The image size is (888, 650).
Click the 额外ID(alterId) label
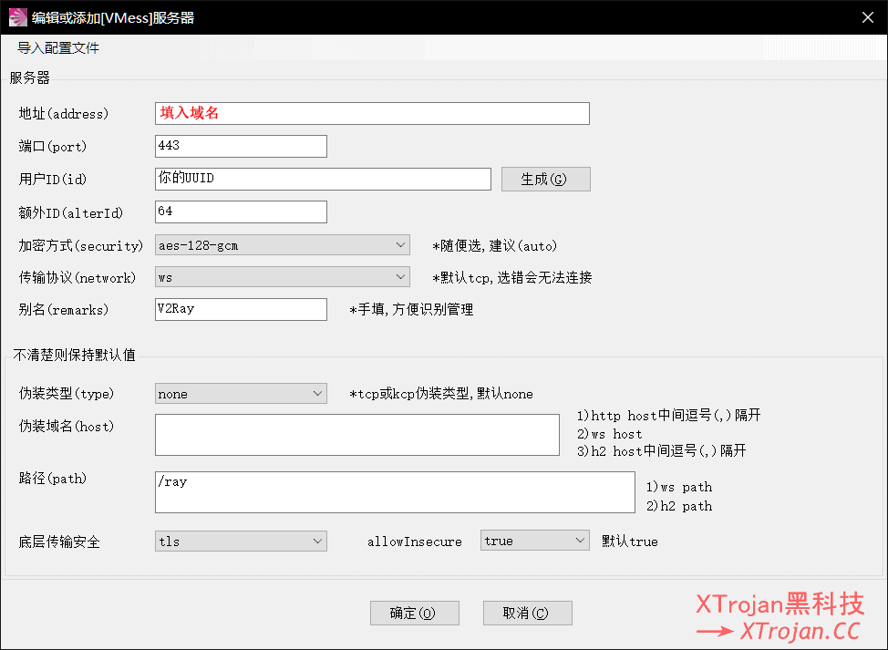pos(71,213)
